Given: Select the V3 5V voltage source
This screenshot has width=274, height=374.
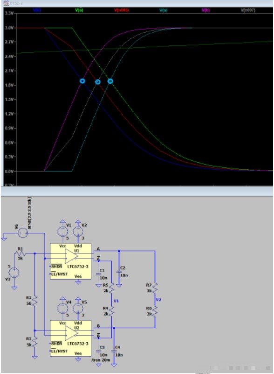Looking at the screenshot, I should click(x=14, y=273).
